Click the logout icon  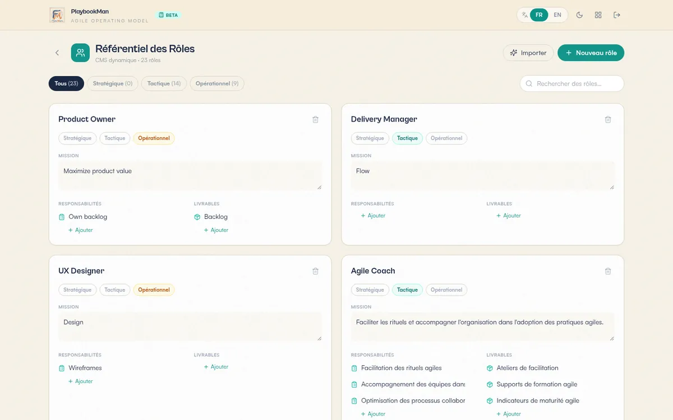pos(617,15)
